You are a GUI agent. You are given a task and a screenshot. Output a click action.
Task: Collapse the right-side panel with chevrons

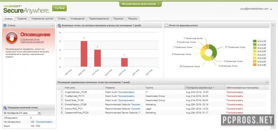273,26
